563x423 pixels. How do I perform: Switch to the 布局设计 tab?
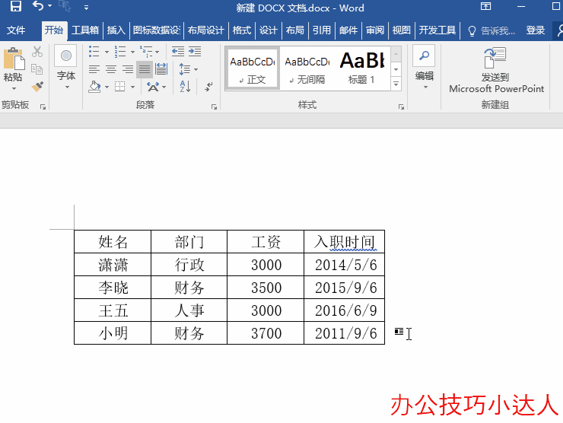[x=205, y=30]
